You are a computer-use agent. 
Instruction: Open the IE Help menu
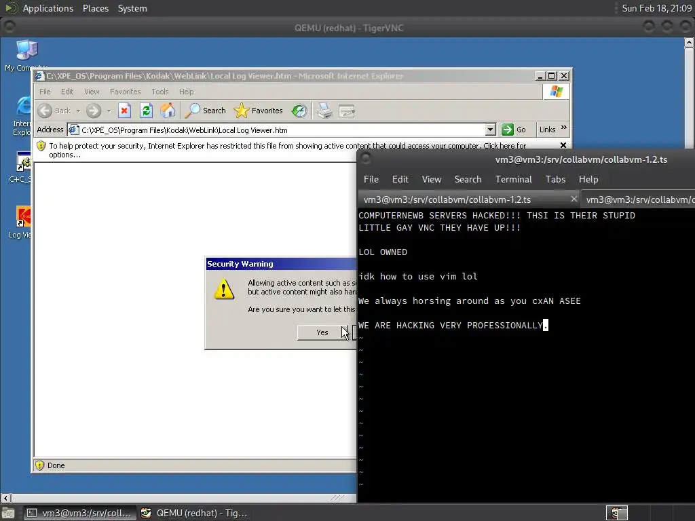click(186, 92)
